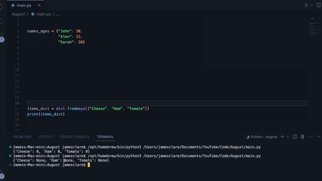
Task: Click the "Cheese" string in the list
Action: click(98, 109)
